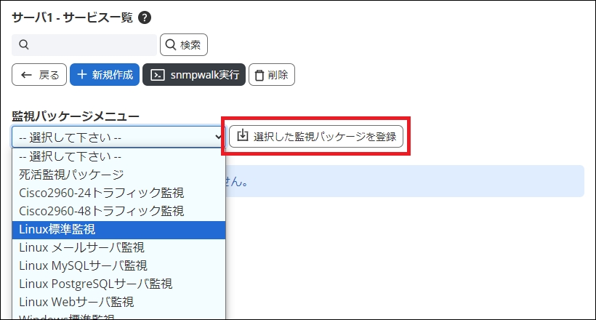Select Cisco2960-48トラフィック監視 option
Image resolution: width=596 pixels, height=320 pixels.
[x=101, y=211]
